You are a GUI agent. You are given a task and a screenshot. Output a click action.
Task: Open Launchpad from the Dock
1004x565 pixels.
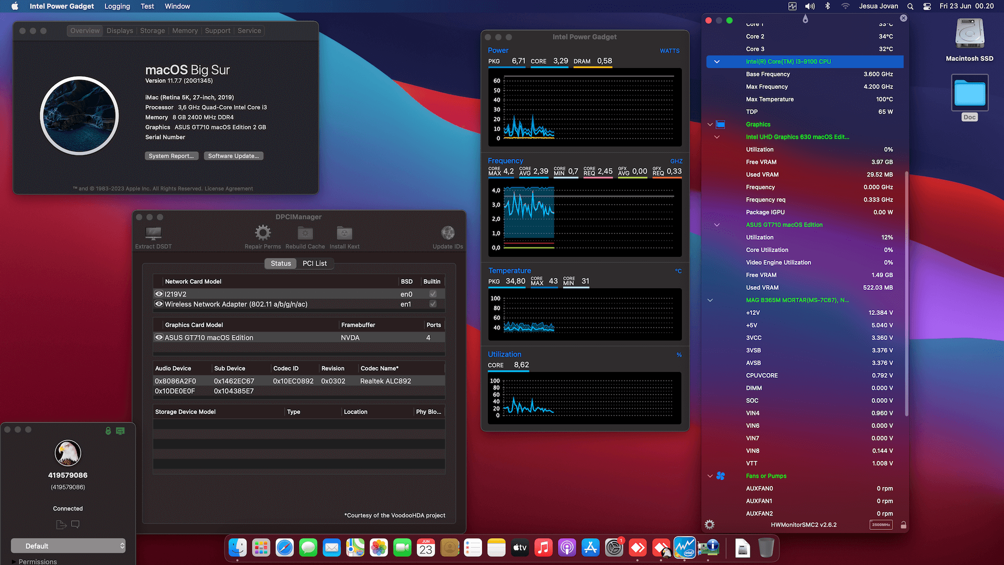(261, 548)
